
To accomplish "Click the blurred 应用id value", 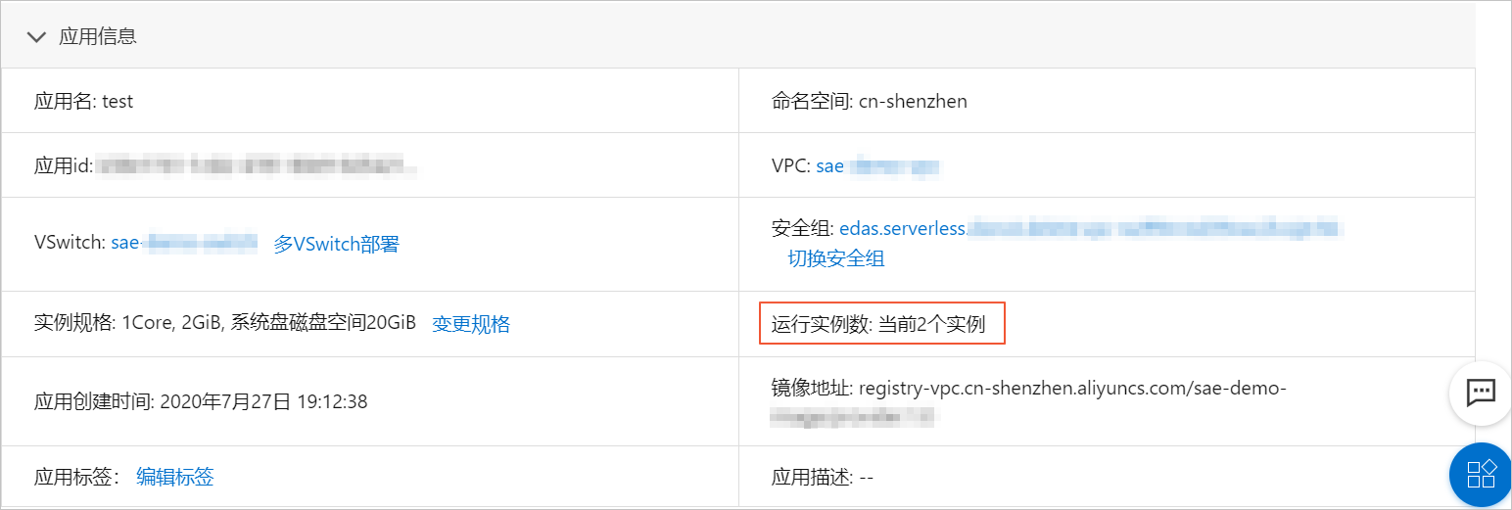I will [x=258, y=166].
